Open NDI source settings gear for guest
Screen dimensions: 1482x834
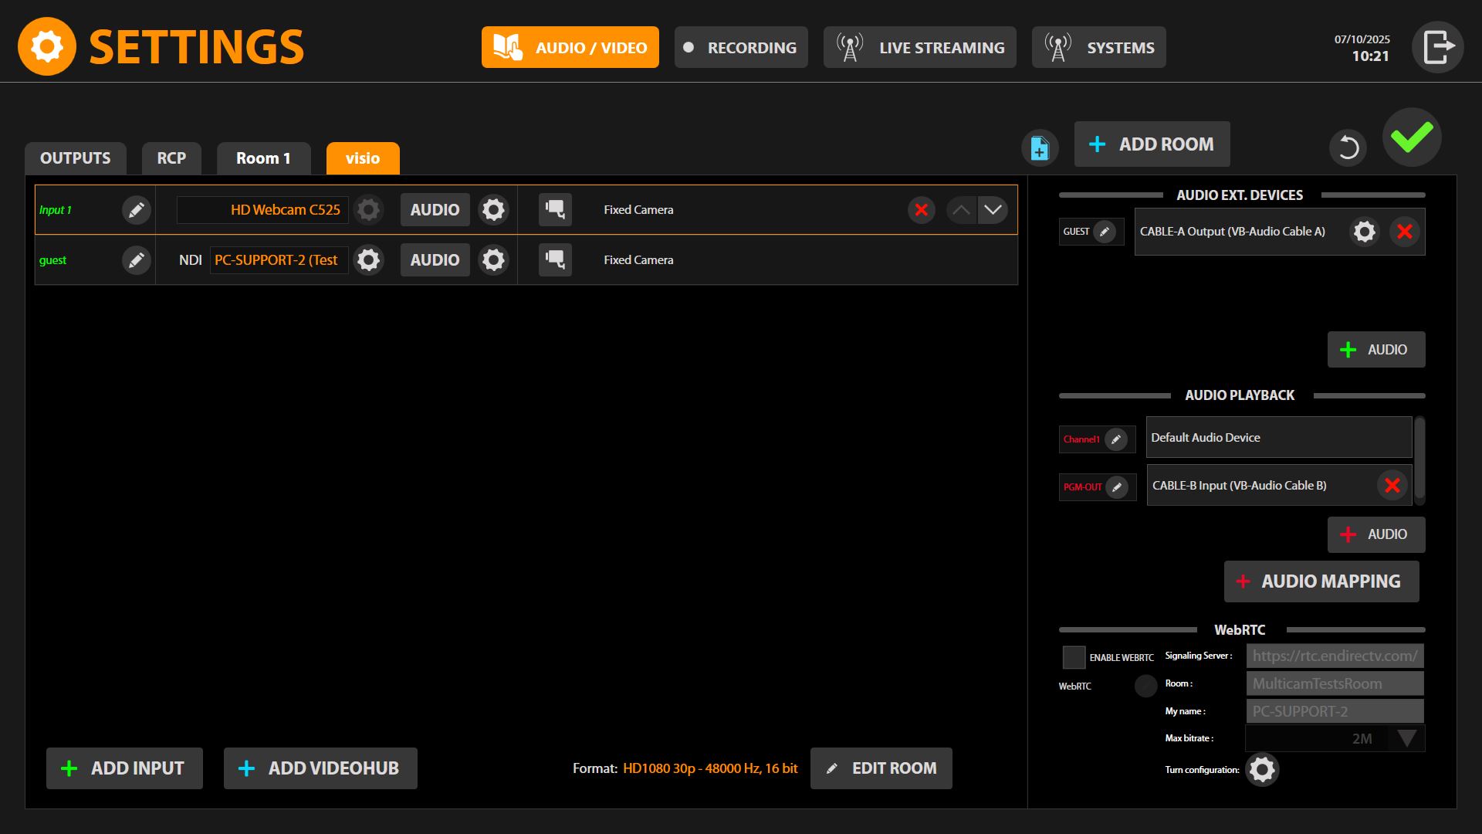coord(369,260)
